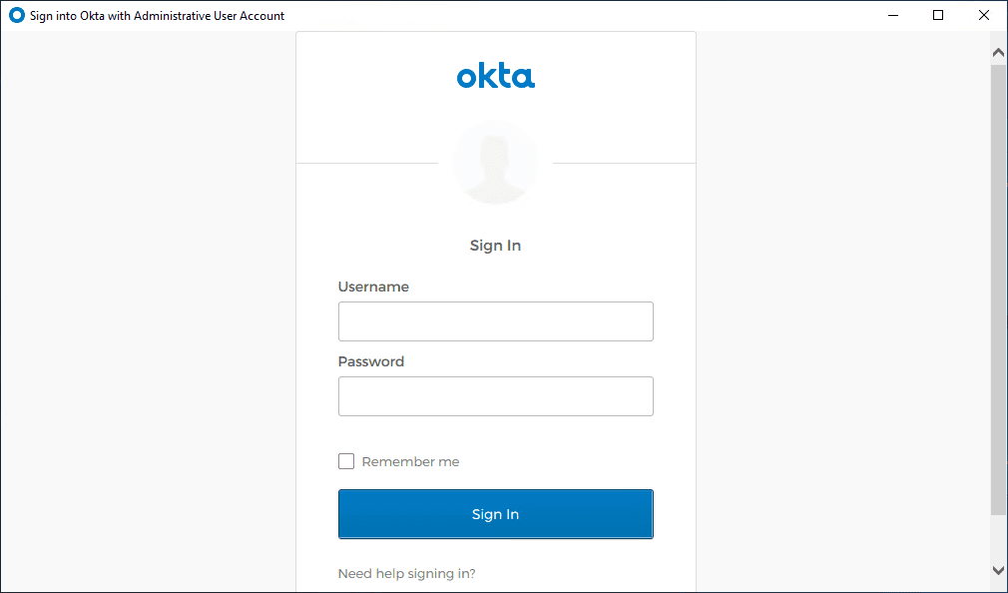Click the window title text
1008x593 pixels.
click(157, 16)
